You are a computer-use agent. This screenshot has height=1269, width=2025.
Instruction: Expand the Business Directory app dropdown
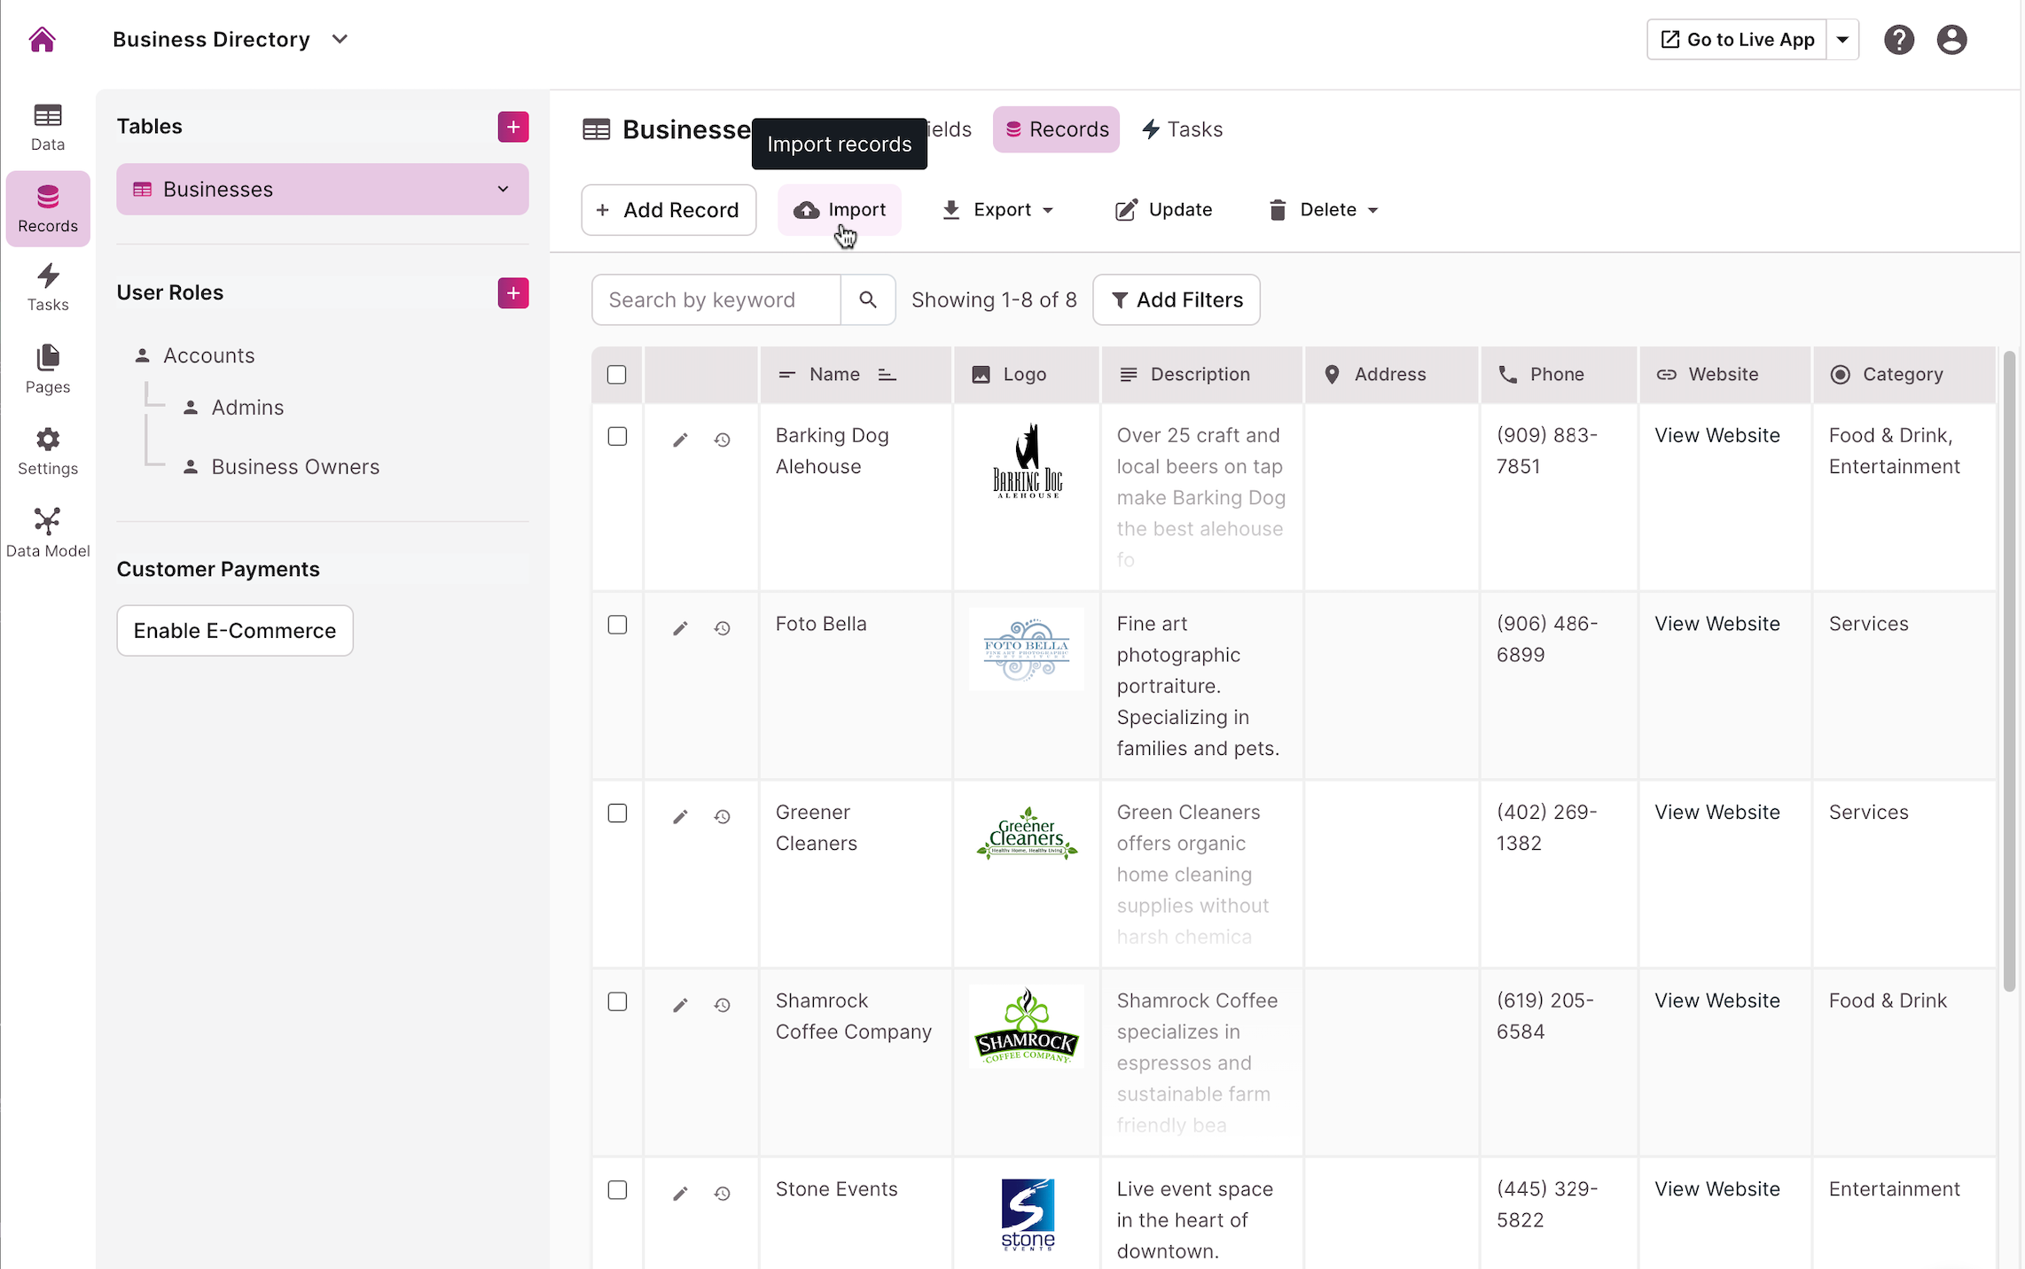click(340, 40)
